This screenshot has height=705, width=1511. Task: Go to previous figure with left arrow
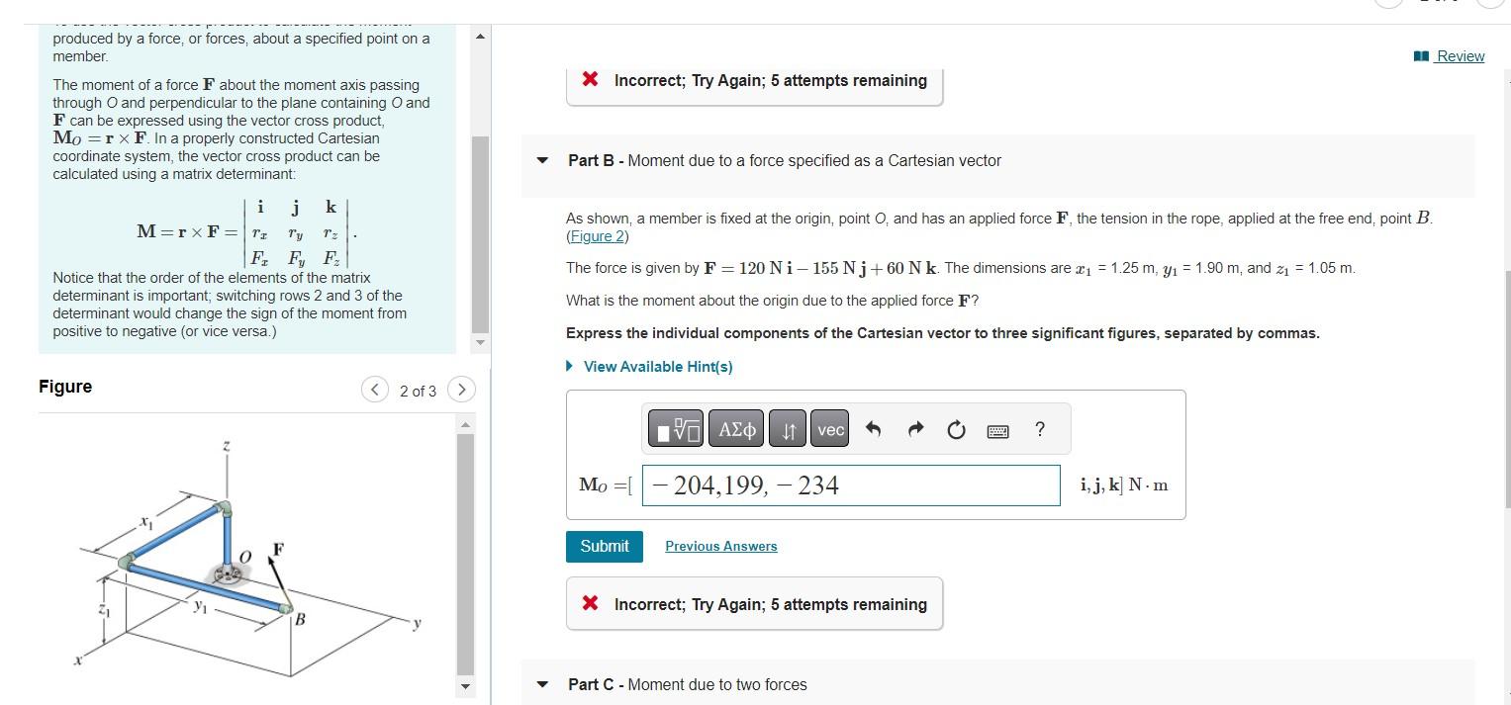[x=374, y=390]
